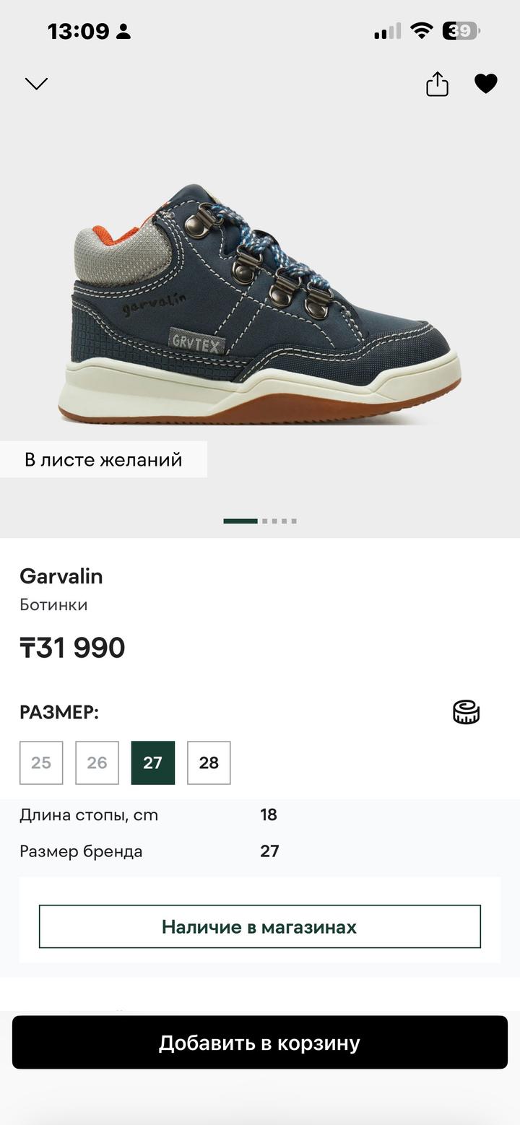Go to last image pagination dot

(293, 521)
